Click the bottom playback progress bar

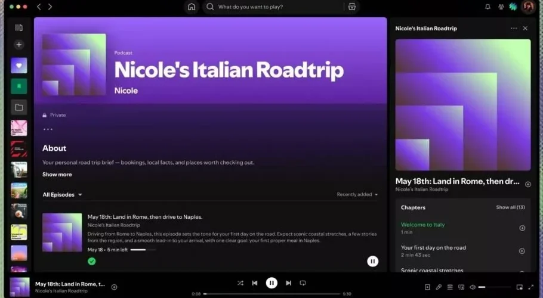tap(272, 294)
